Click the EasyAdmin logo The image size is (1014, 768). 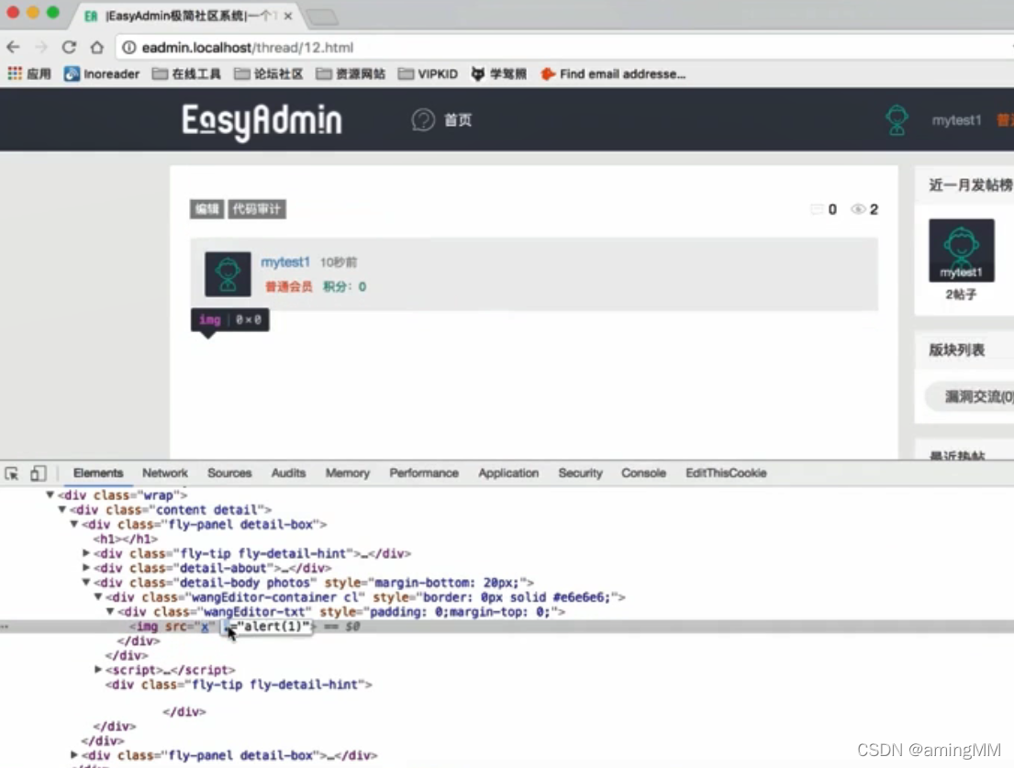tap(262, 121)
